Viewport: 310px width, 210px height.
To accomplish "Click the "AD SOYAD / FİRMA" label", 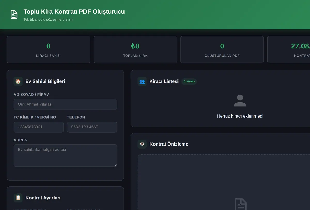I will (32, 95).
